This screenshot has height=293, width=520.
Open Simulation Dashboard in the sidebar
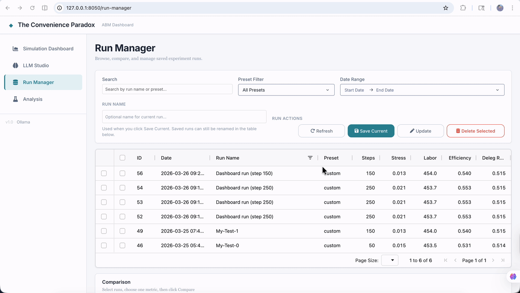click(x=43, y=49)
